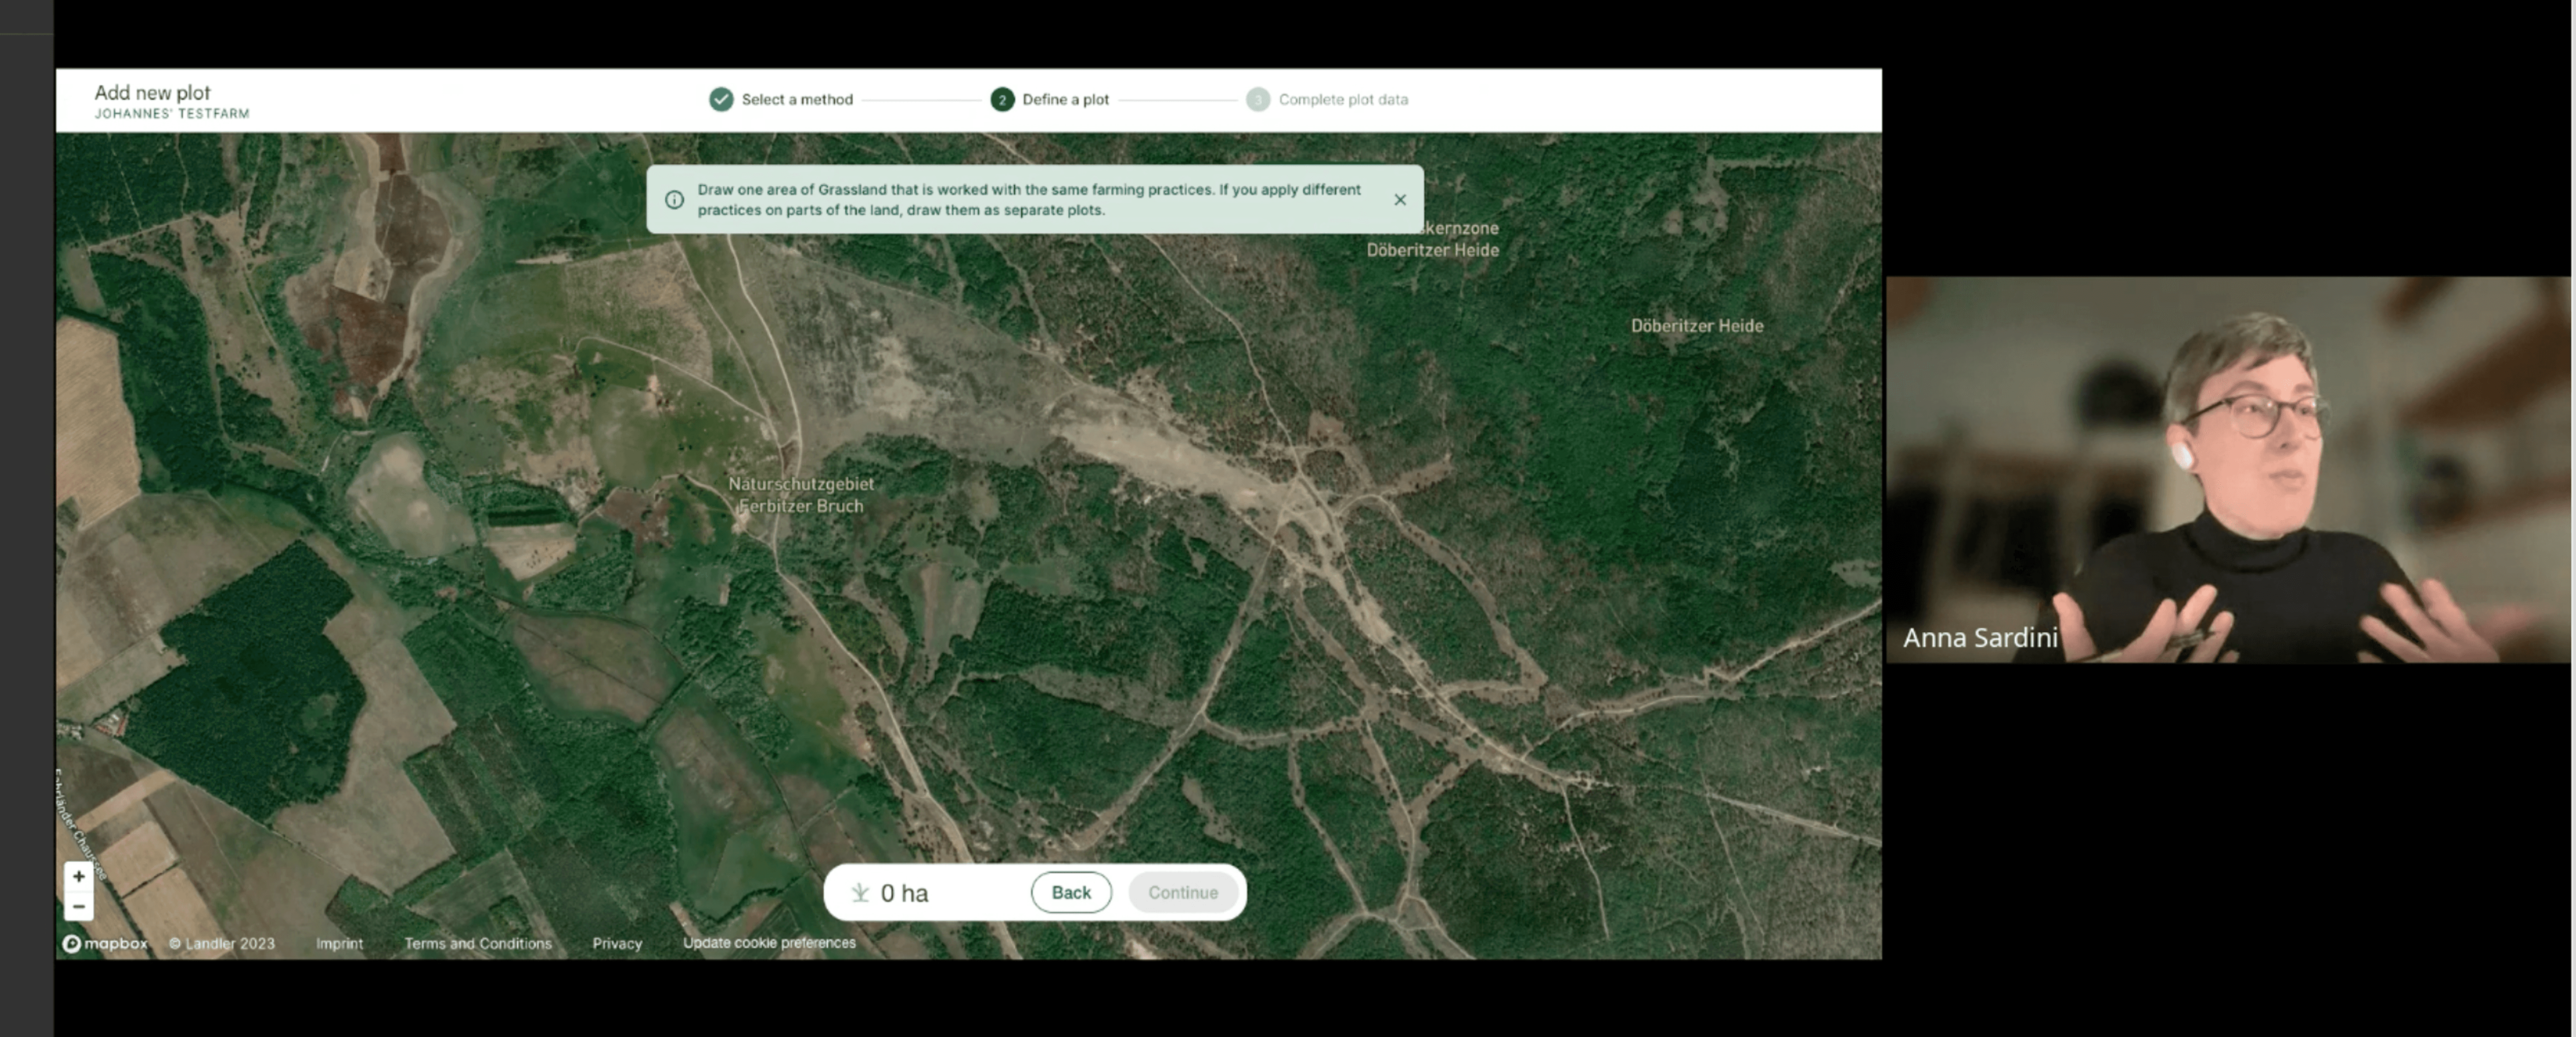Viewport: 2576px width, 1037px height.
Task: Select the 'Define a plot' step
Action: pos(1064,99)
